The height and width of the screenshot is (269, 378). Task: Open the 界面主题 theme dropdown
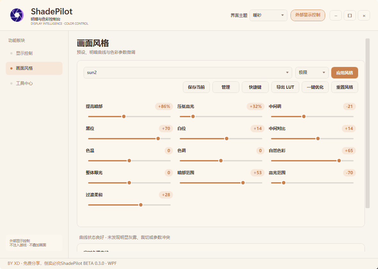coord(268,15)
